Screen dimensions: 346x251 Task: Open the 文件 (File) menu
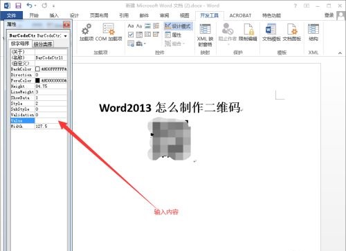point(11,15)
